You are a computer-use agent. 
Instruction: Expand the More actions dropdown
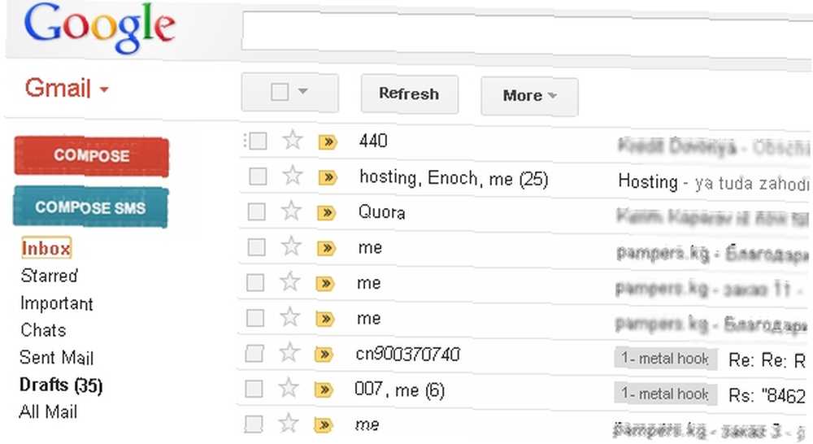tap(529, 96)
